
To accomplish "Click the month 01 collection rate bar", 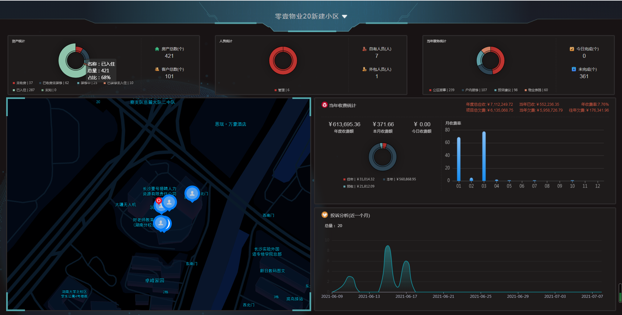I will (459, 159).
